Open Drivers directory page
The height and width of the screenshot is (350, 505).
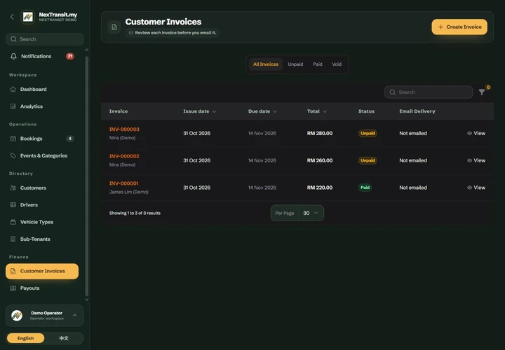(42, 204)
